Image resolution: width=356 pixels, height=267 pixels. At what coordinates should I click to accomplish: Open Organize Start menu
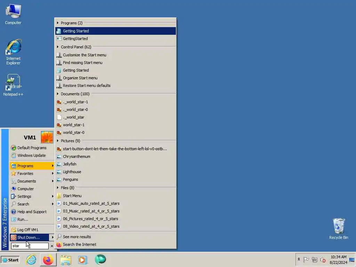pyautogui.click(x=115, y=78)
